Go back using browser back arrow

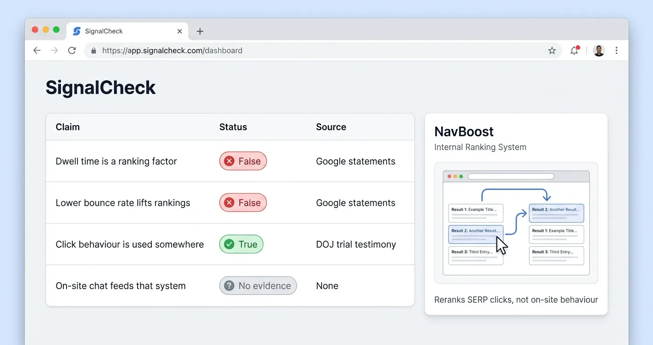pos(37,50)
